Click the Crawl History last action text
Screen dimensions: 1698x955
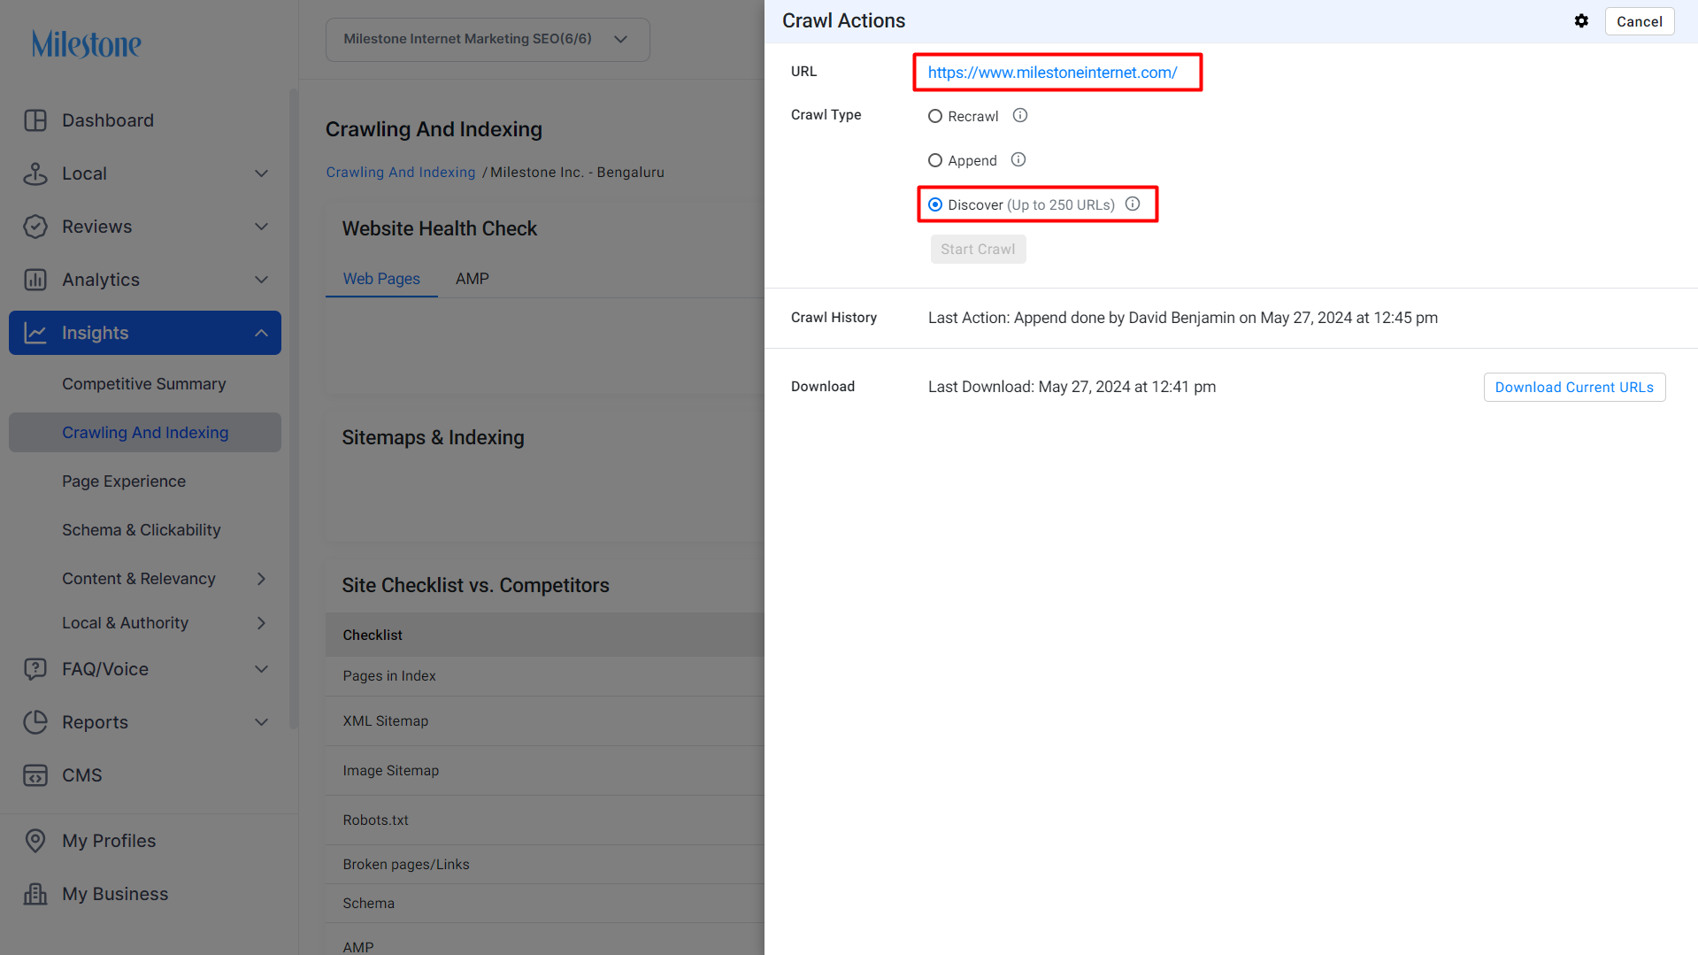pos(1183,318)
